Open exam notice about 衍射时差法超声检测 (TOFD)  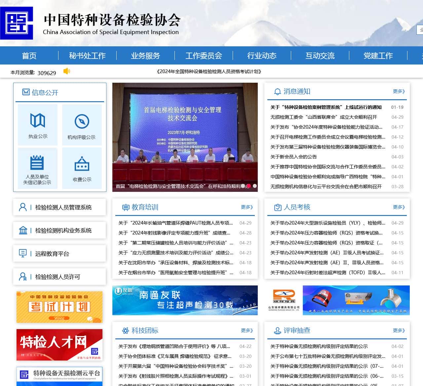pos(328,273)
